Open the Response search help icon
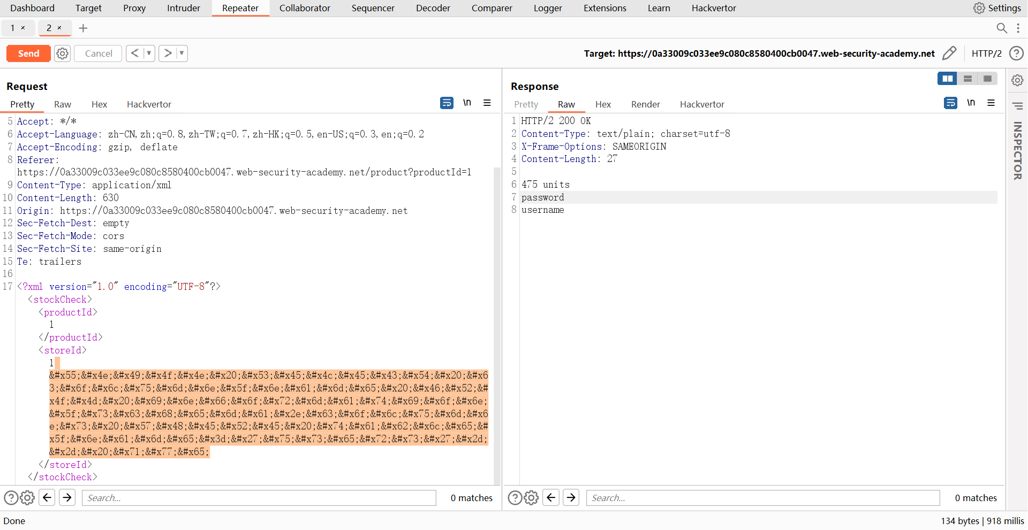The height and width of the screenshot is (530, 1028). pos(515,498)
